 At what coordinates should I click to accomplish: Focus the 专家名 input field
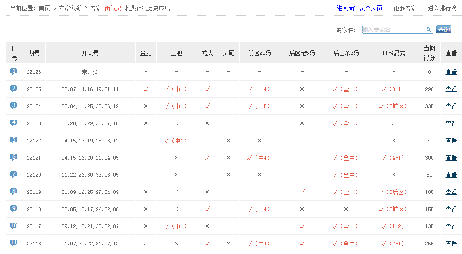click(393, 30)
